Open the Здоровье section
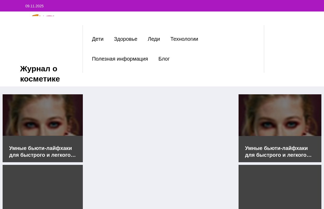This screenshot has width=324, height=209. coord(125,39)
